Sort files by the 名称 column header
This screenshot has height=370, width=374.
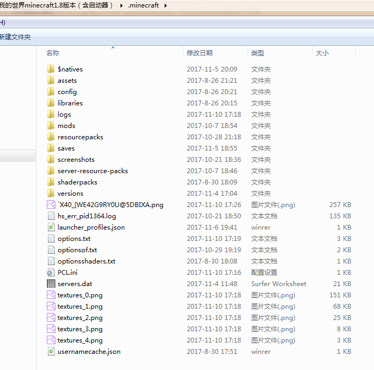53,53
